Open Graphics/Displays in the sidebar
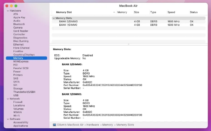The width and height of the screenshot is (211, 131). pyautogui.click(x=24, y=55)
